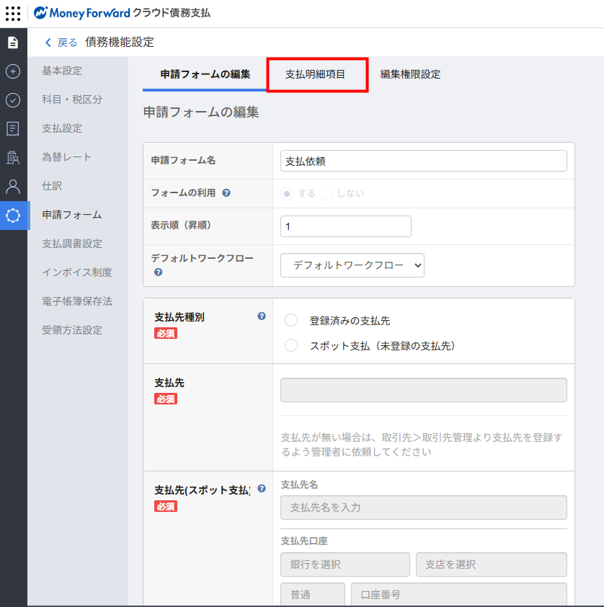The image size is (604, 607).
Task: Click the plus circle sidebar icon
Action: [13, 71]
